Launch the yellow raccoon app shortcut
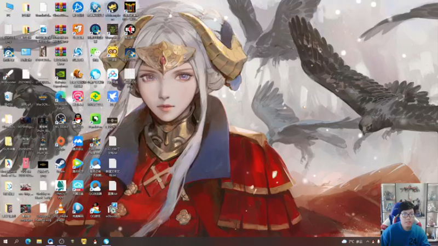Screen dimensions: 438x246 click(x=113, y=52)
